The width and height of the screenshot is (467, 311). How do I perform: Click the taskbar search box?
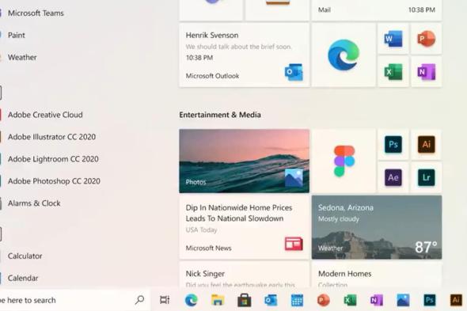[x=74, y=300]
